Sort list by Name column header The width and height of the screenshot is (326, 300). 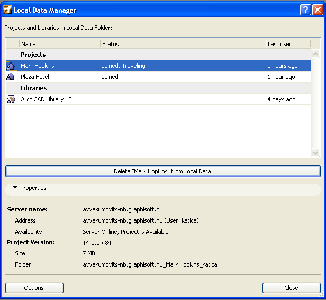tap(59, 44)
